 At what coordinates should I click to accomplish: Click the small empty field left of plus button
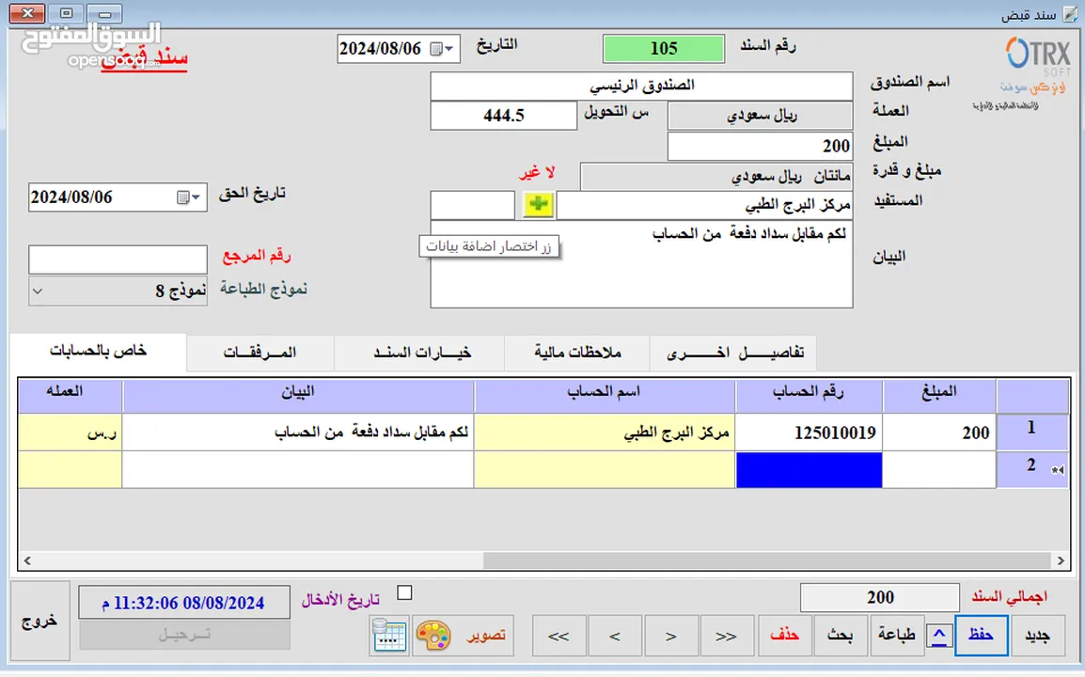473,206
